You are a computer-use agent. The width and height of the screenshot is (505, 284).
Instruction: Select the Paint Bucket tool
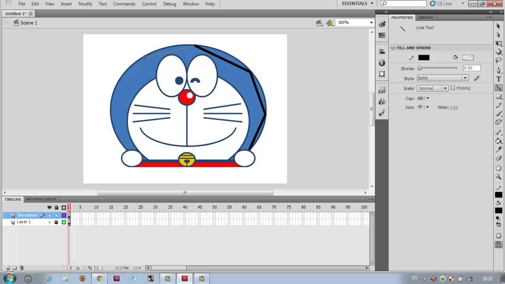(499, 141)
